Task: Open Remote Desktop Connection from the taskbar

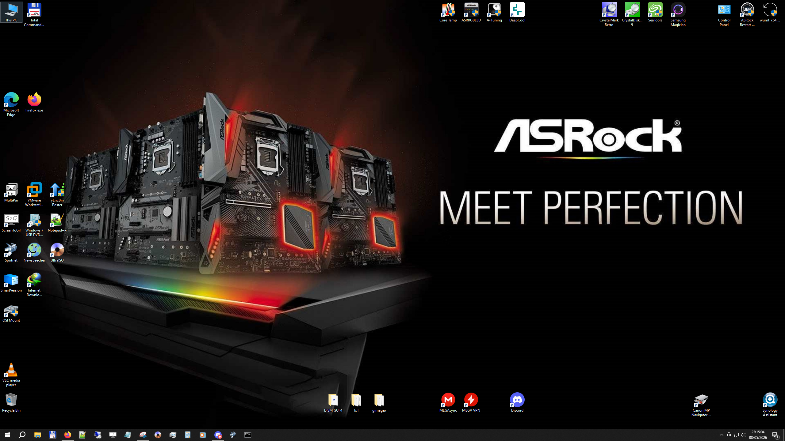Action: [x=98, y=435]
